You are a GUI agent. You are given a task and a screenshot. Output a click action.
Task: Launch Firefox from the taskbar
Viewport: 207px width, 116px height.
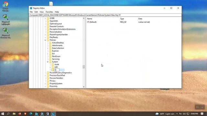(x=20, y=114)
